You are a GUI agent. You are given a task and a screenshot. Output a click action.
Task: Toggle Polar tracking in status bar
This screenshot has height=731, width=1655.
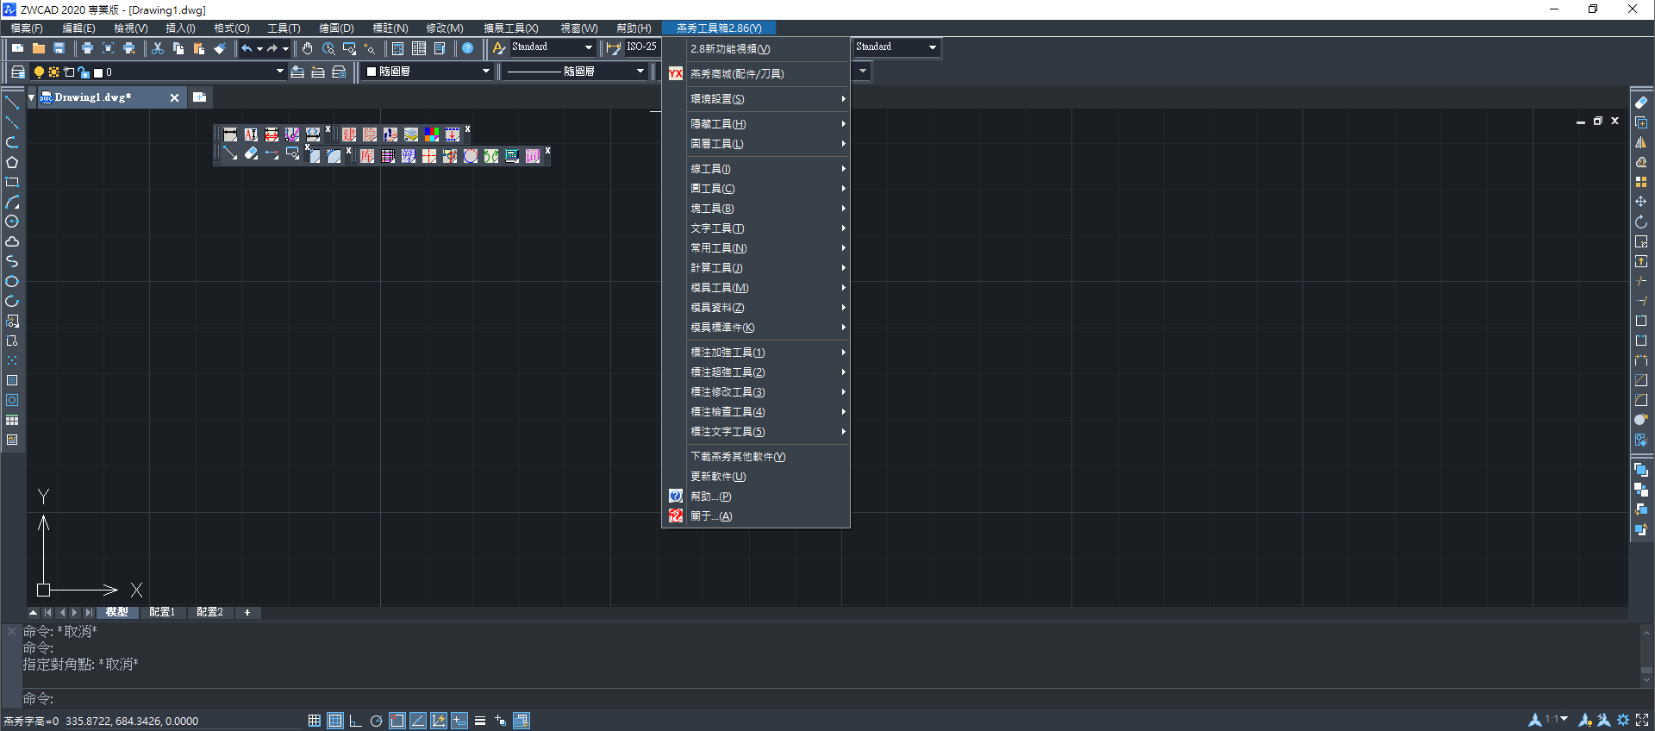coord(376,721)
